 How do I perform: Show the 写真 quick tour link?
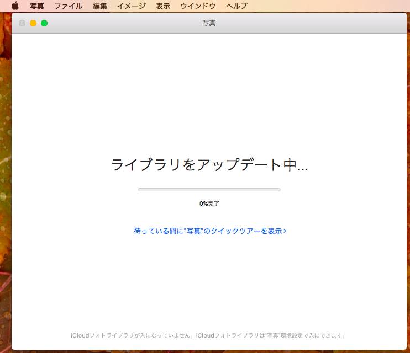click(x=210, y=231)
